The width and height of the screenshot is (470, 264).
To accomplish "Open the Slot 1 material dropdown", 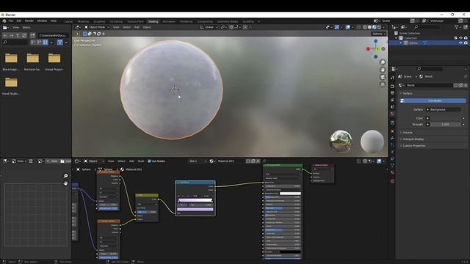I will point(198,161).
